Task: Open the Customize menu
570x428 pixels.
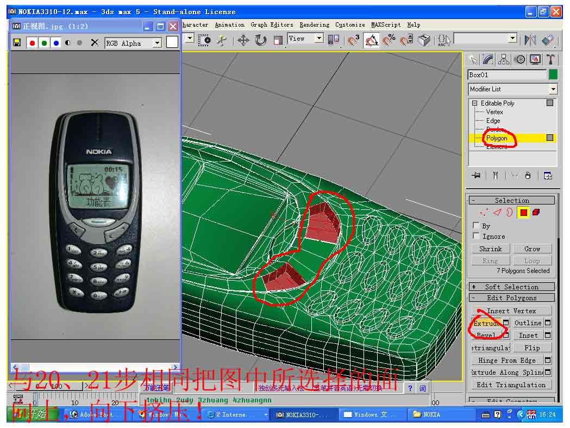Action: [x=350, y=25]
